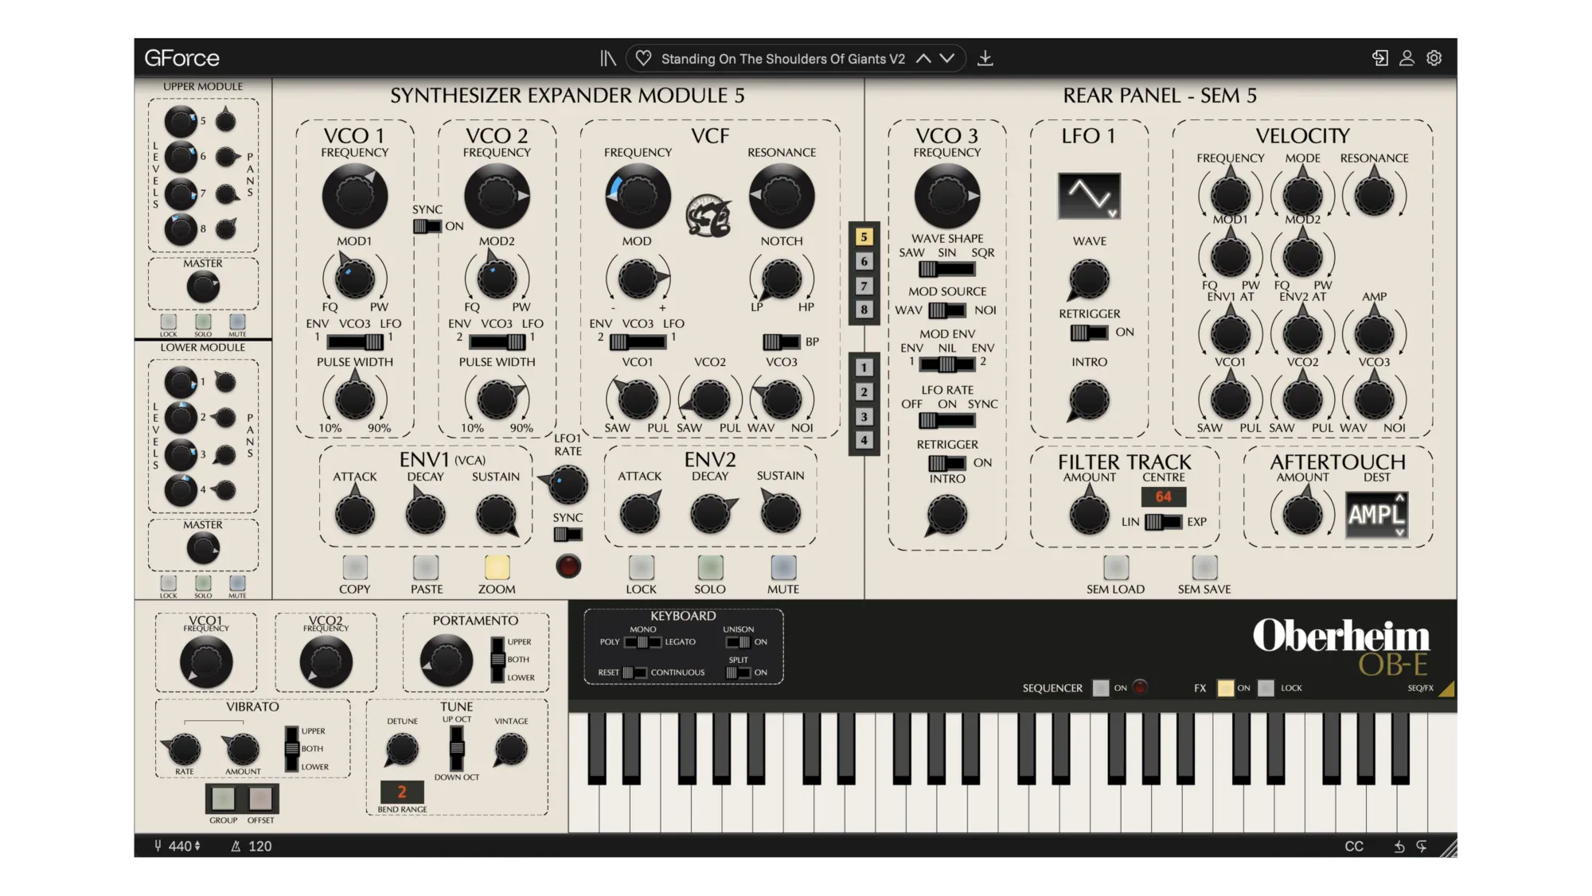1592x896 pixels.
Task: Click the mascot logo in the VCF section
Action: tap(708, 215)
